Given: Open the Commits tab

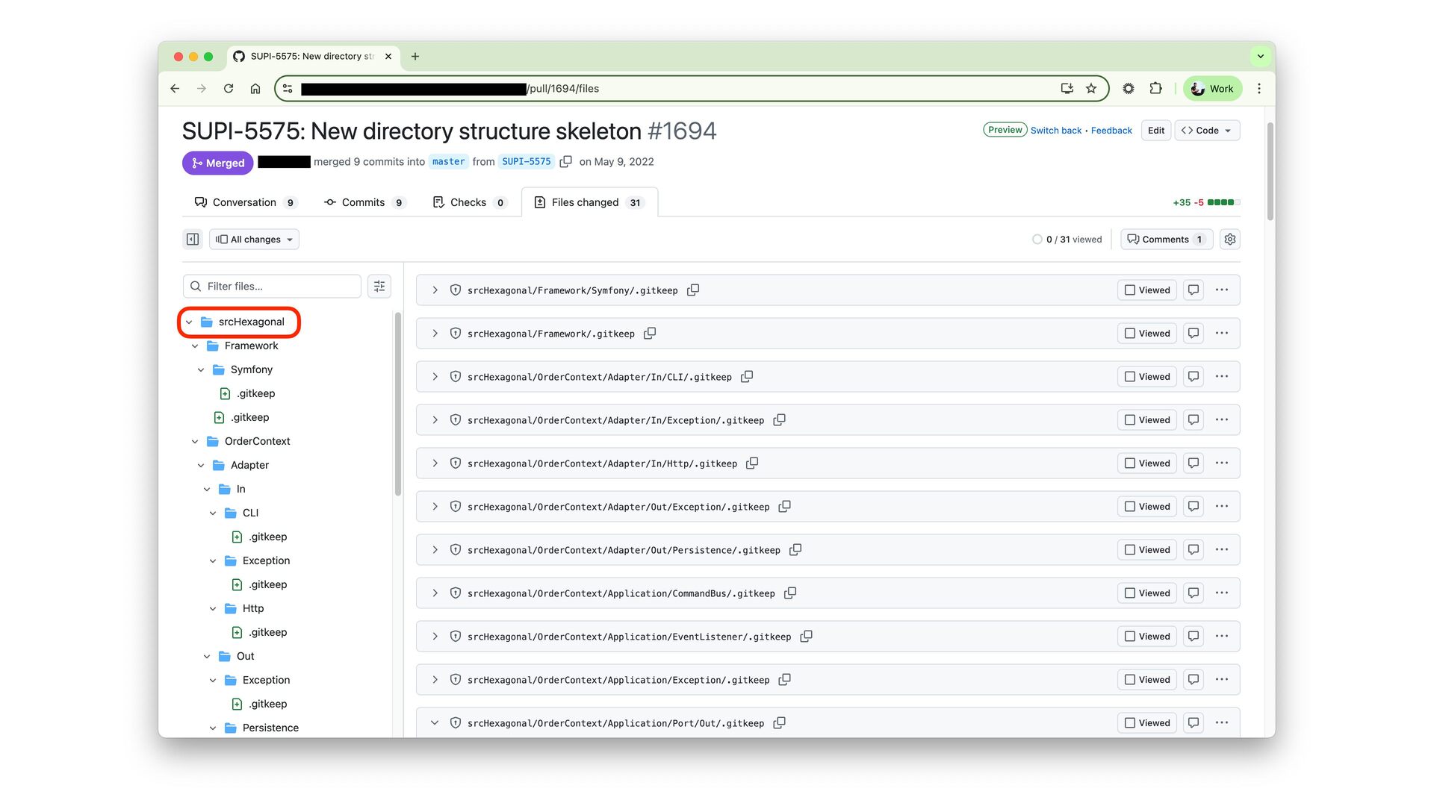Looking at the screenshot, I should coord(363,203).
